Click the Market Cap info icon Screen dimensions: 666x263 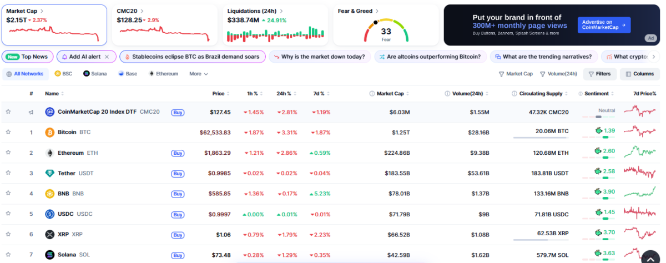pos(371,94)
